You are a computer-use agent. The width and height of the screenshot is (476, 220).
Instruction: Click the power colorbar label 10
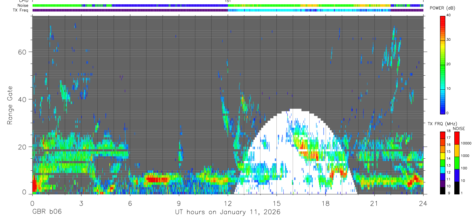449,88
